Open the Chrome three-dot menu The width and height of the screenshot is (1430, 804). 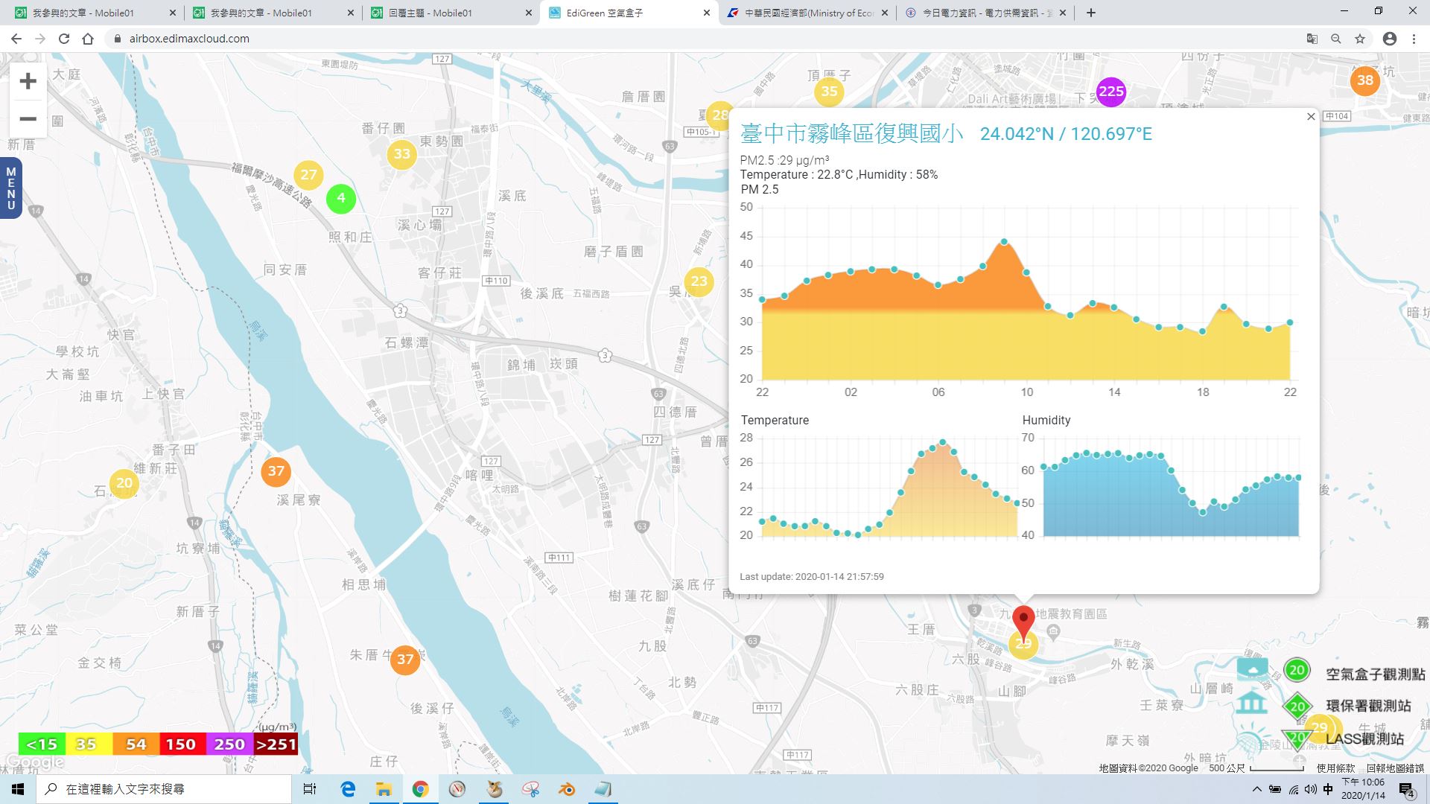[1414, 39]
